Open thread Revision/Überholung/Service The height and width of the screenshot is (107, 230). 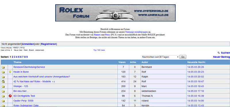coord(29,67)
